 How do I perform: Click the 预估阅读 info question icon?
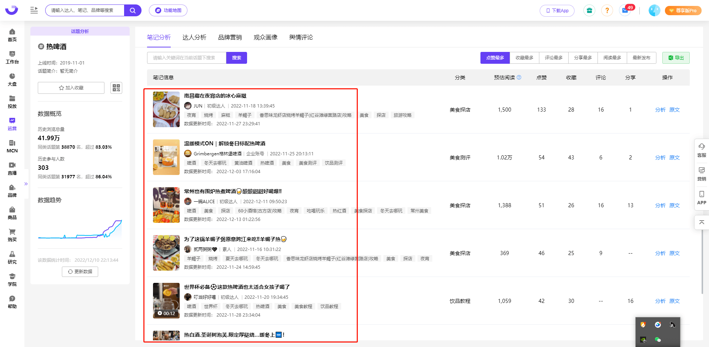click(519, 77)
